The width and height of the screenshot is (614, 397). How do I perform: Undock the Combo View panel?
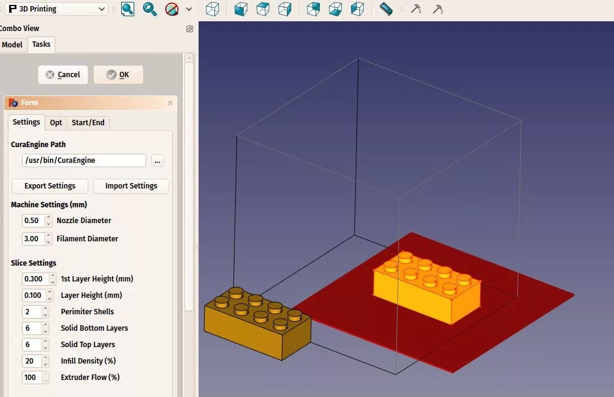point(189,29)
